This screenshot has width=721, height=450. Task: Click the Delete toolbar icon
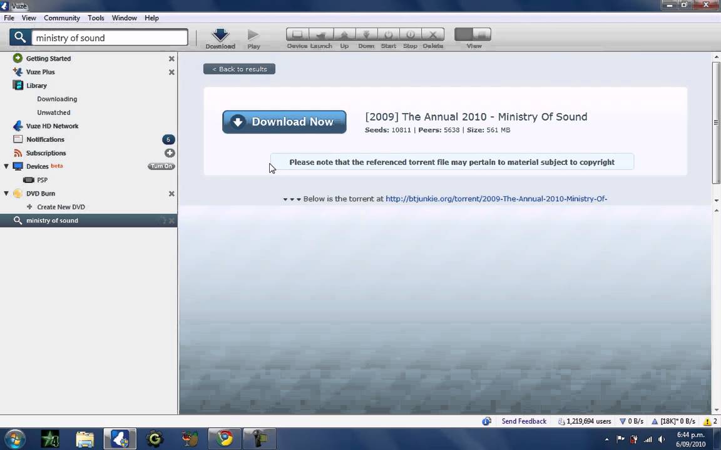(x=432, y=34)
